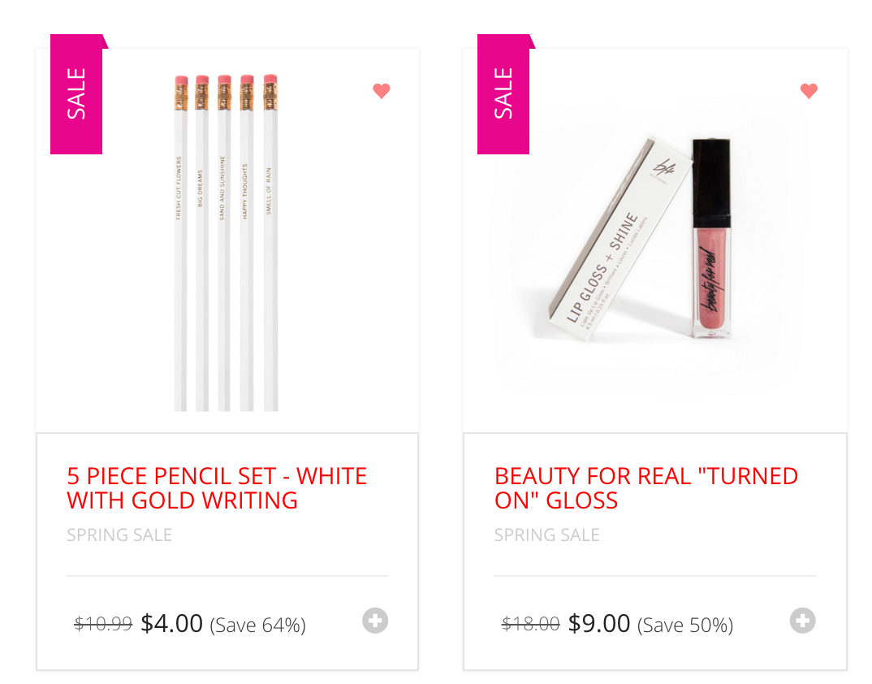
Task: Click the $4.00 sale price
Action: coord(172,623)
